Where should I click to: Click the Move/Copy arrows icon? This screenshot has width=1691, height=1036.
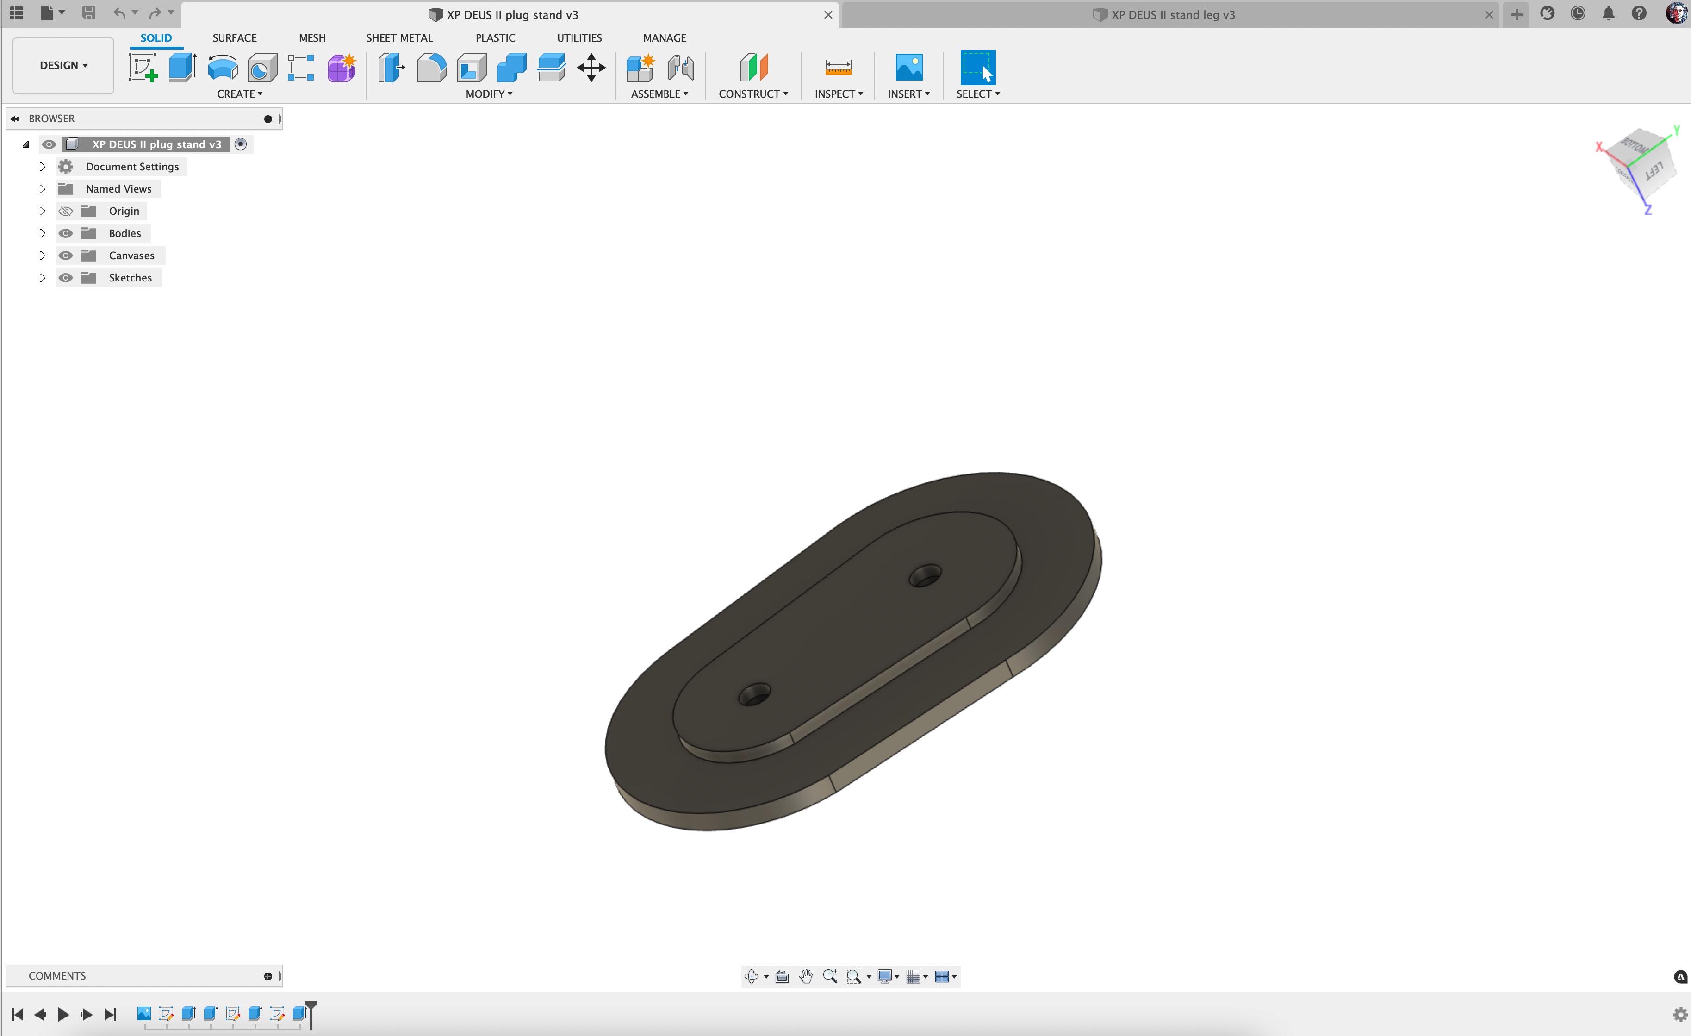591,67
